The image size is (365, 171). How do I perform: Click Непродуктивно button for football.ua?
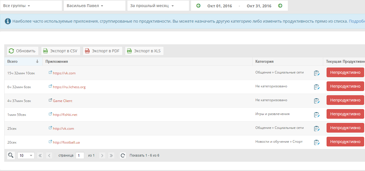point(345,142)
